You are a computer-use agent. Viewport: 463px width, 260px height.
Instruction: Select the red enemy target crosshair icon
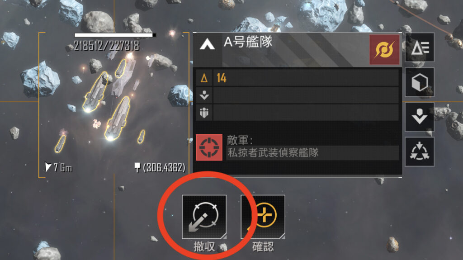(209, 147)
